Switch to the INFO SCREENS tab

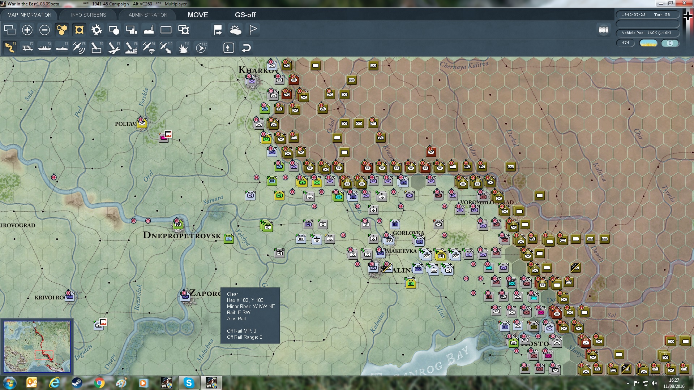89,15
